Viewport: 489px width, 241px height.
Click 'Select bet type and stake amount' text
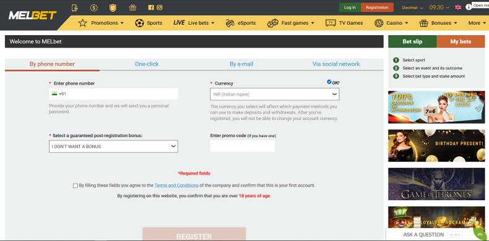pos(433,76)
